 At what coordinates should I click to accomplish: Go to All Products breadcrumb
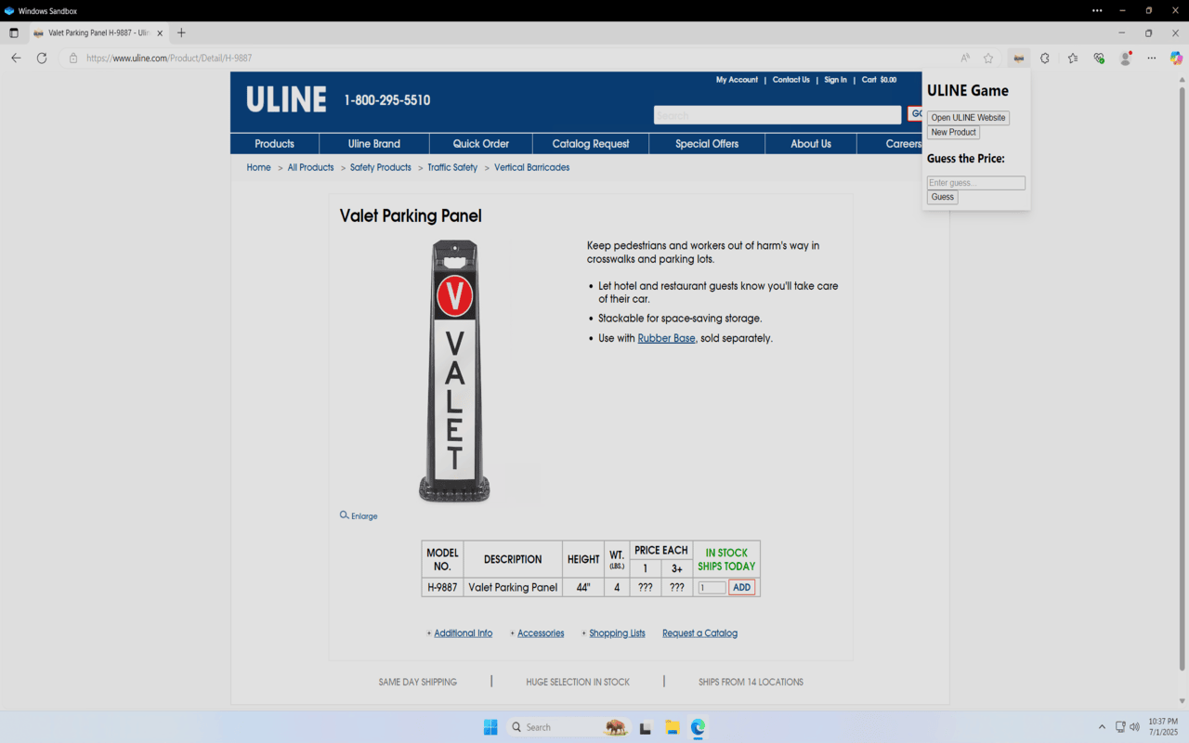click(310, 167)
